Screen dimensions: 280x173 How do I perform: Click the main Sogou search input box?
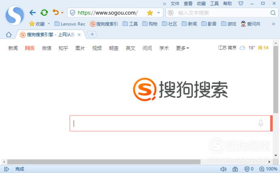point(170,123)
